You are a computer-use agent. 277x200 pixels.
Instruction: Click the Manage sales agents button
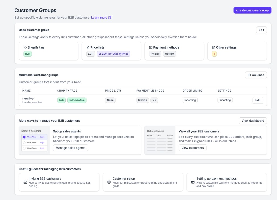[71, 148]
